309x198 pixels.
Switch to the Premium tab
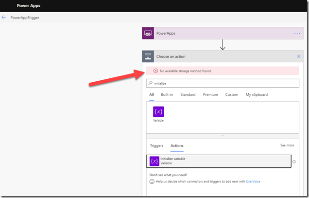(210, 95)
